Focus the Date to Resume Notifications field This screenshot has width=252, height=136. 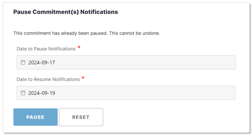pyautogui.click(x=126, y=93)
